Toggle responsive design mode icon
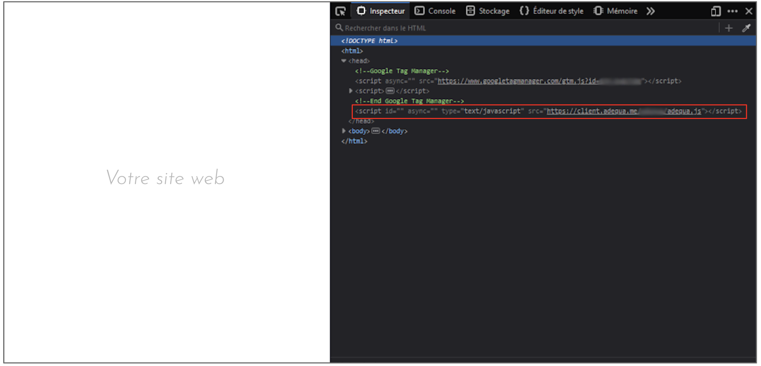 coord(716,11)
